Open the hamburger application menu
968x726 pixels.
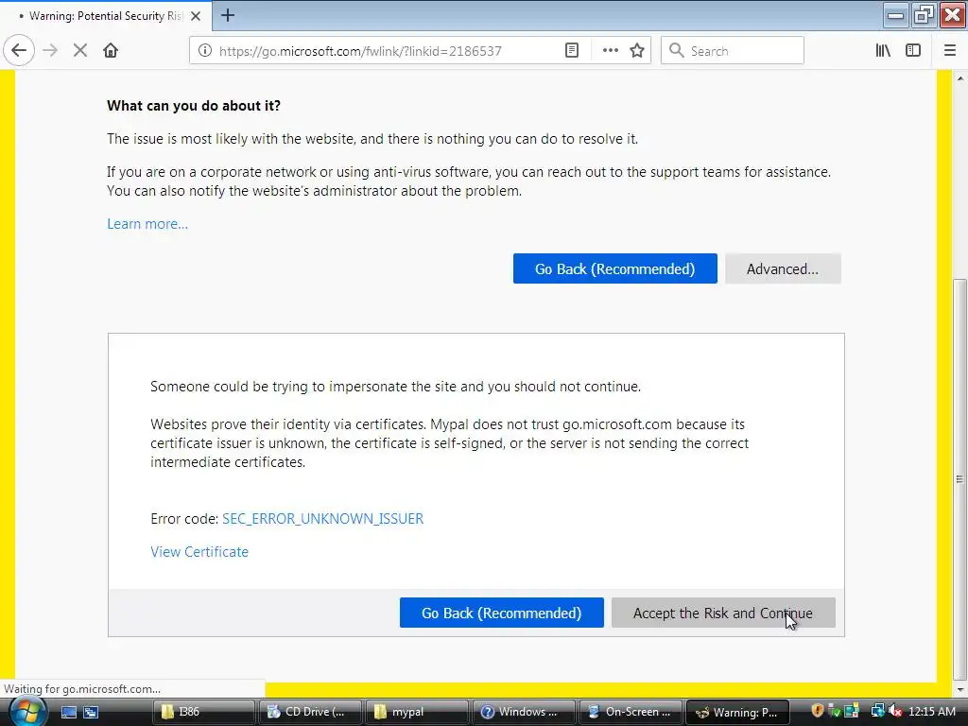pos(950,51)
